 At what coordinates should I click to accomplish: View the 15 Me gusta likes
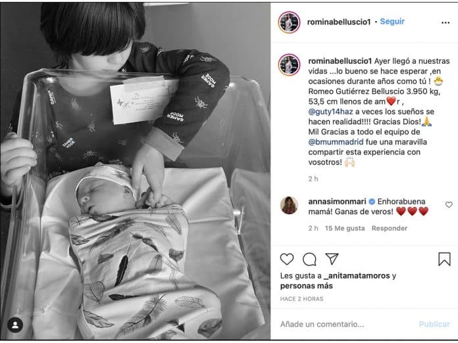coord(345,229)
